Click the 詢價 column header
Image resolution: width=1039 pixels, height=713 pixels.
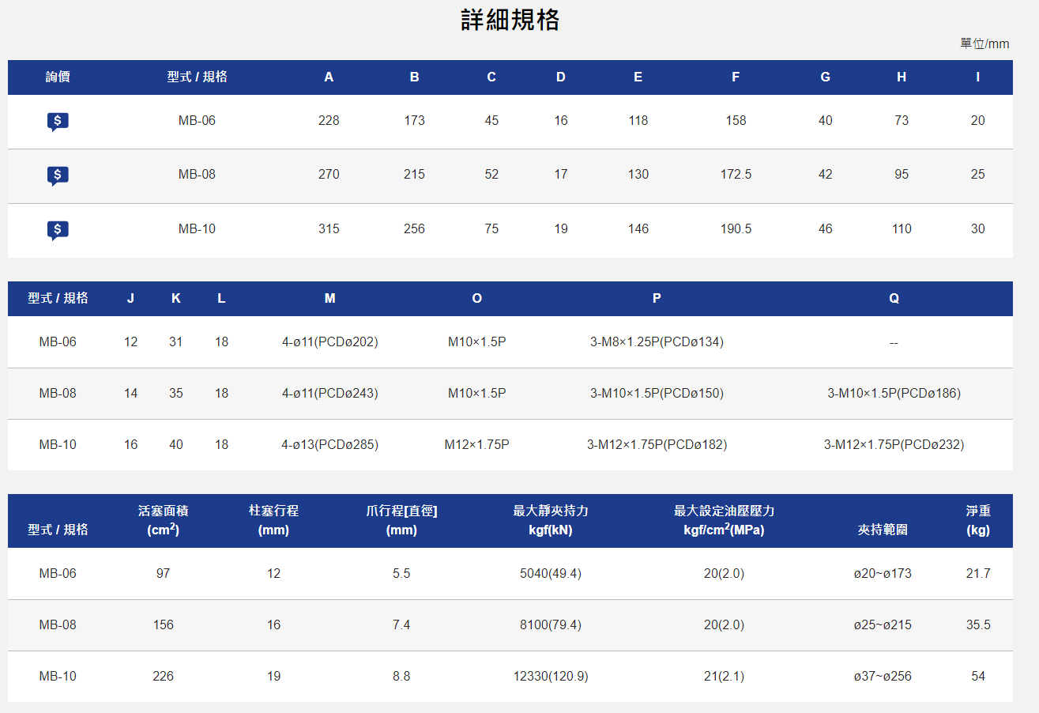tap(58, 77)
